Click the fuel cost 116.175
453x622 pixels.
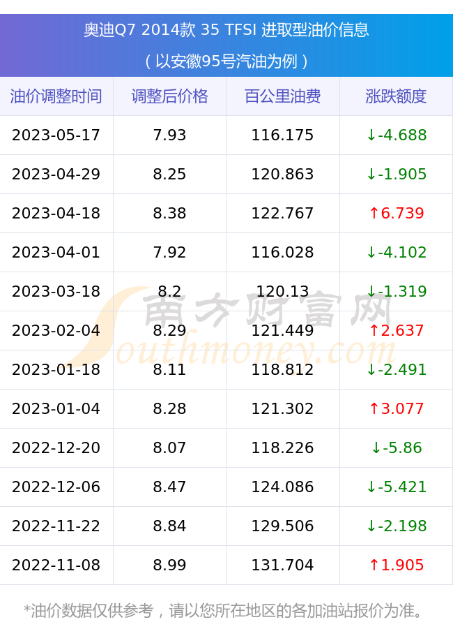[x=283, y=135]
